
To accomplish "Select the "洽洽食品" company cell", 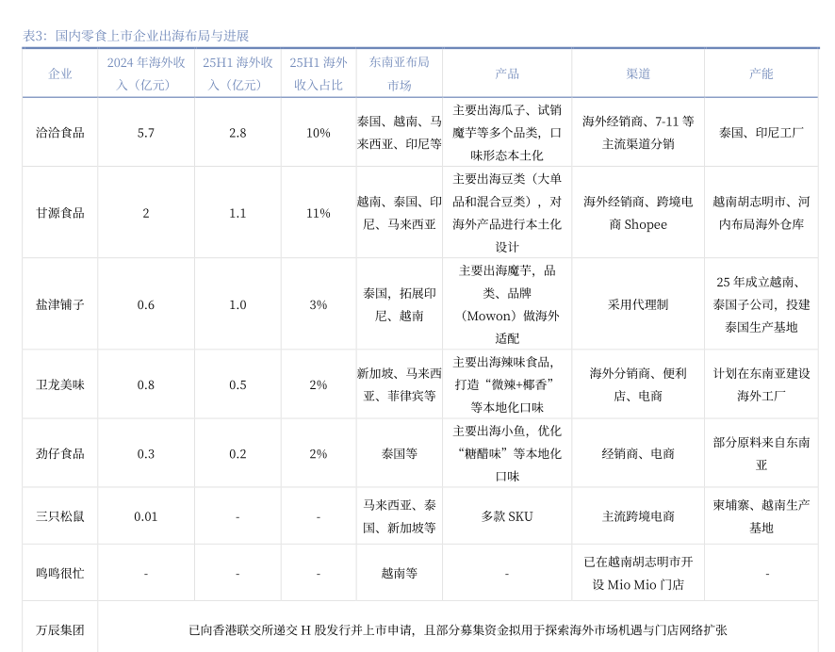I will click(x=60, y=133).
